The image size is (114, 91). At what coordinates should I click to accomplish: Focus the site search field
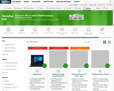[x=97, y=2]
